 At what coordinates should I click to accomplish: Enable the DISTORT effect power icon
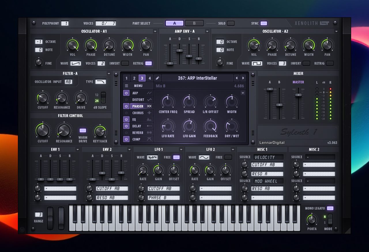click(126, 100)
